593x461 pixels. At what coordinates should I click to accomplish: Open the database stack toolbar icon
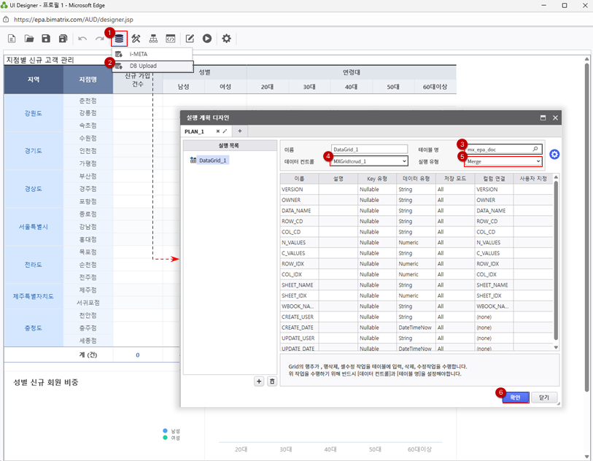pyautogui.click(x=119, y=39)
